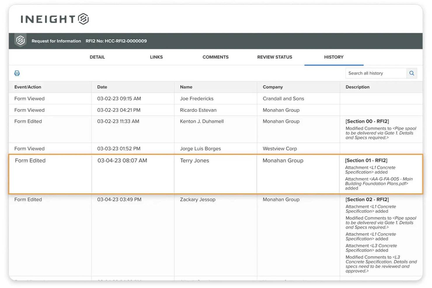Click Form Edited in Kenton J. Duhamell row
The width and height of the screenshot is (432, 288).
click(28, 121)
